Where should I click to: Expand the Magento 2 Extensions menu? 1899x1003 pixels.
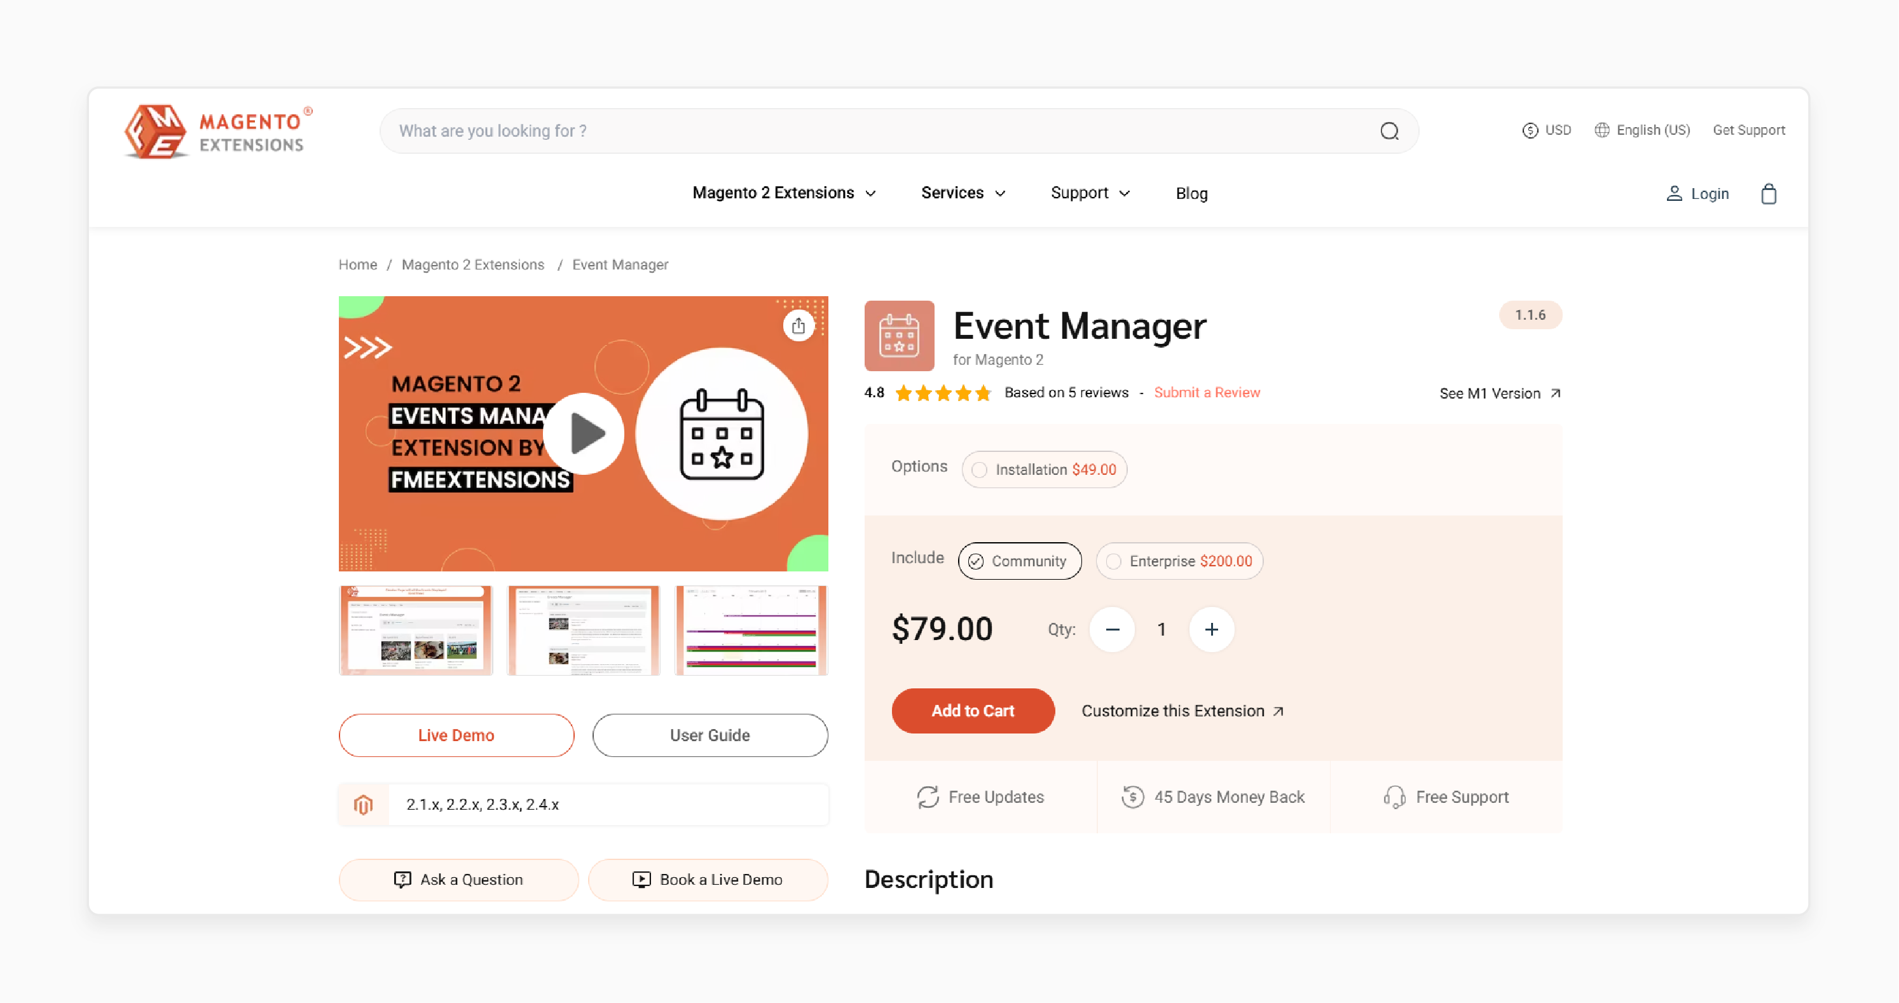coord(785,193)
